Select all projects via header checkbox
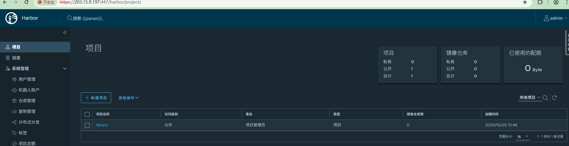 pos(87,114)
